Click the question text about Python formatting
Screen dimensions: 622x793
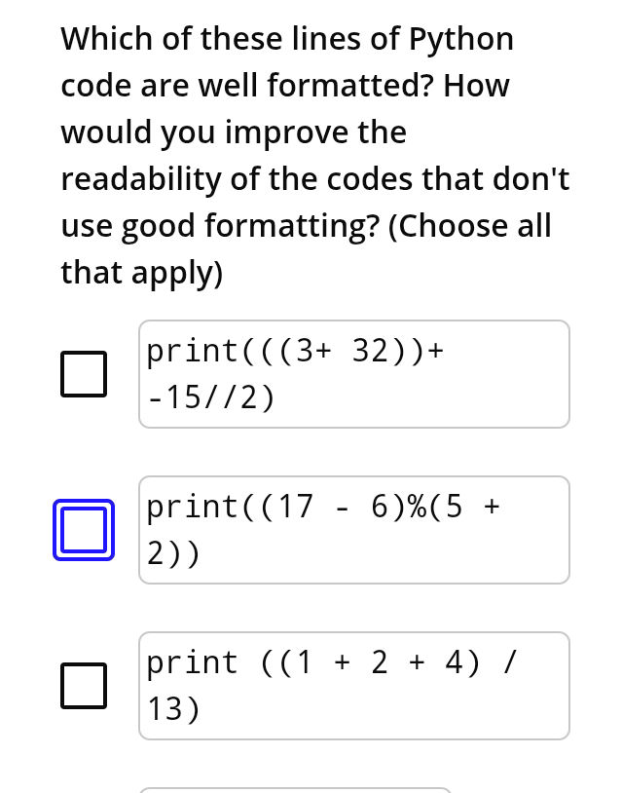point(311,154)
